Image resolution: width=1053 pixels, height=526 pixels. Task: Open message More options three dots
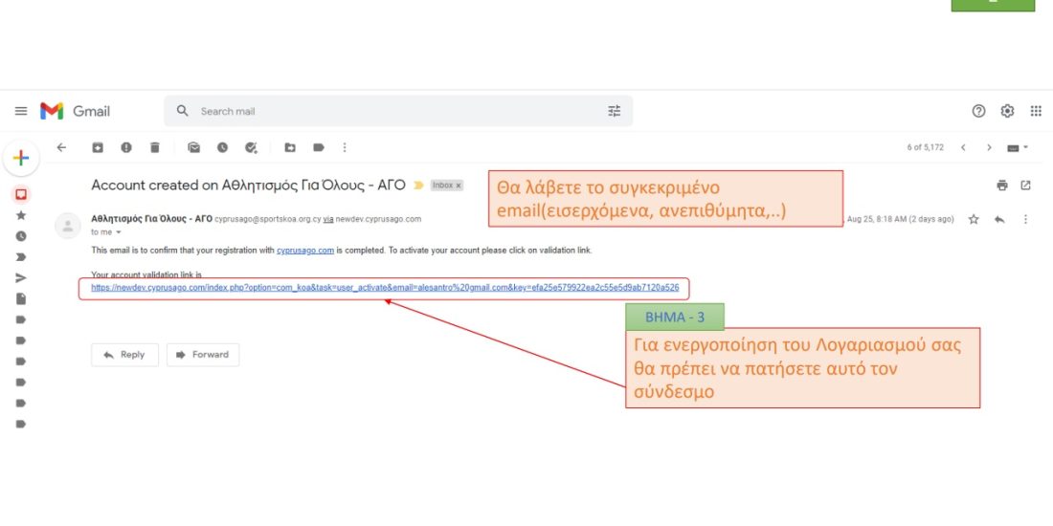tap(1025, 219)
